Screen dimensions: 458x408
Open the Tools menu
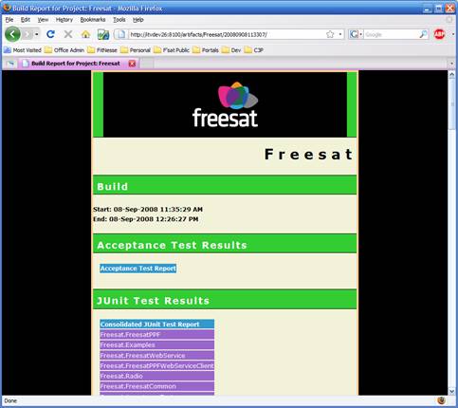(x=119, y=20)
